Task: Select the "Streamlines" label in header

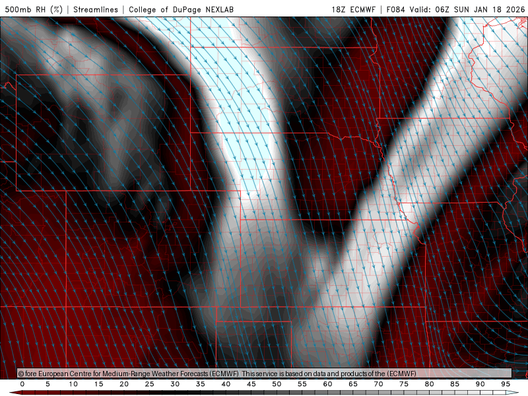Action: tap(96, 9)
